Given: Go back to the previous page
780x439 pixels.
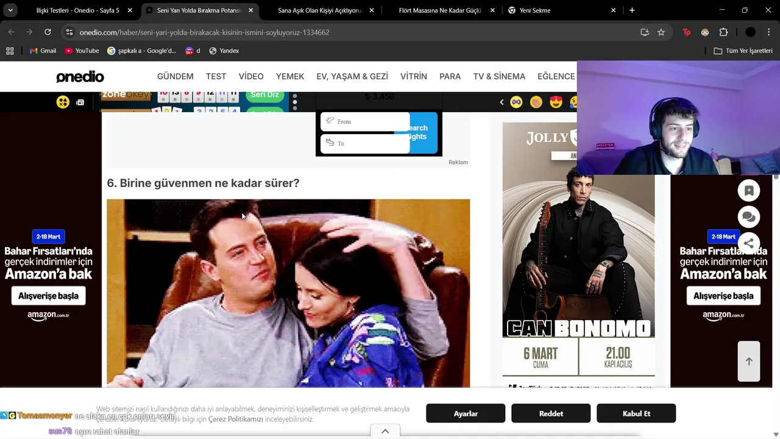Looking at the screenshot, I should point(11,32).
